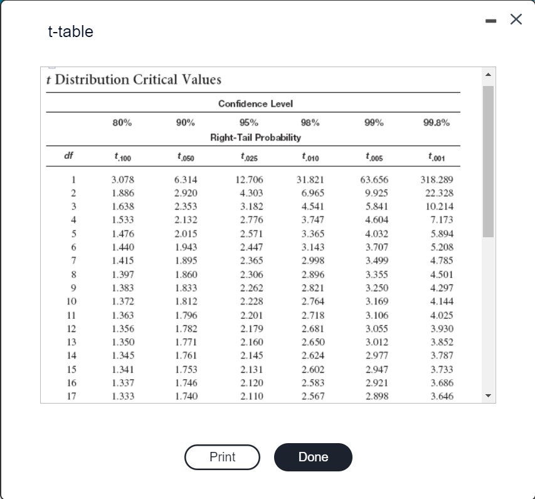Select the value 2.262 in row 9
The image size is (535, 499).
[x=252, y=288]
